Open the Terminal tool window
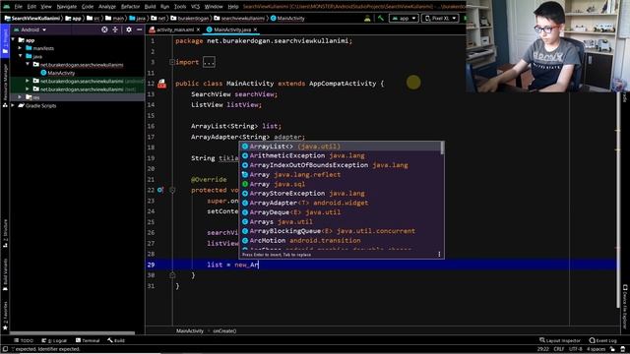 tap(88, 340)
